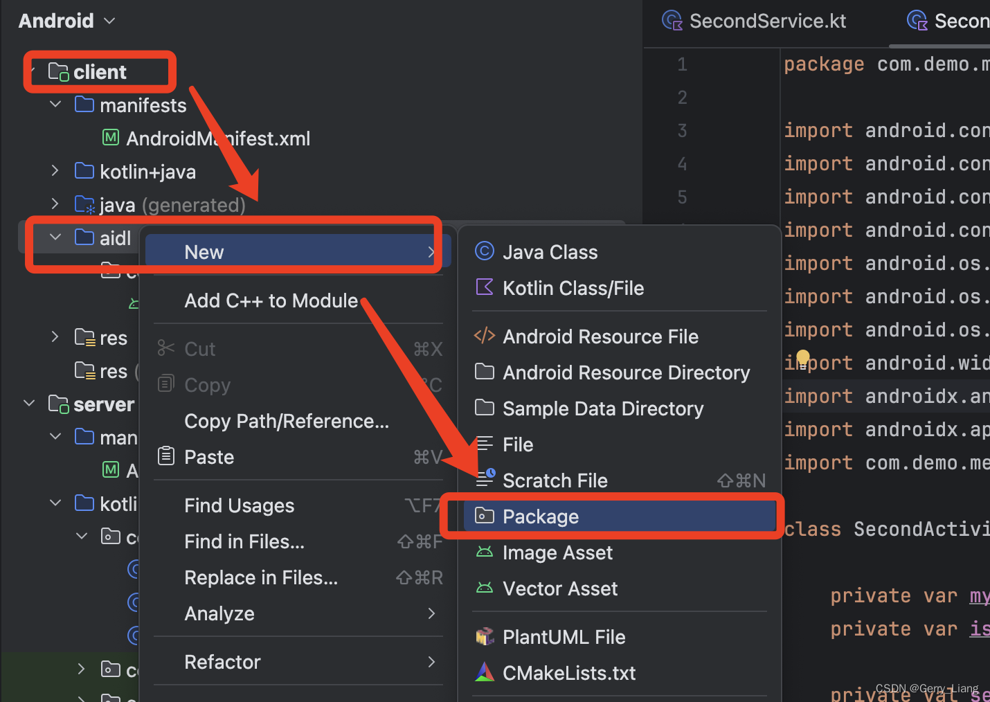Click the Kotlin Class/File icon
990x702 pixels.
tap(485, 287)
